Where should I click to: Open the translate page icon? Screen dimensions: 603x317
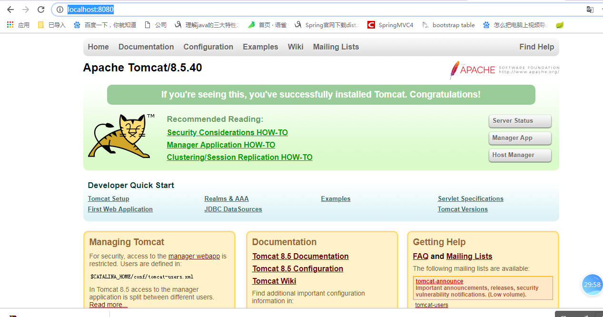point(590,10)
